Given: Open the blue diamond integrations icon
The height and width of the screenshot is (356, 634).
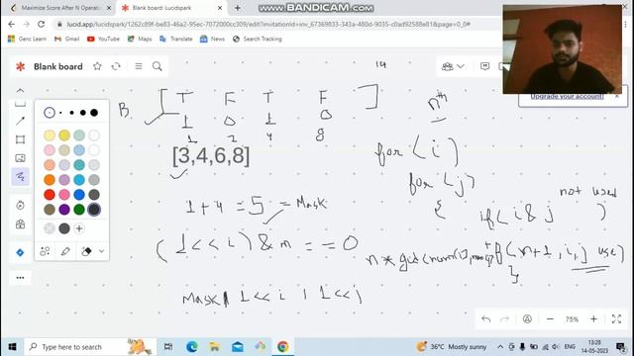Looking at the screenshot, I should pyautogui.click(x=20, y=253).
